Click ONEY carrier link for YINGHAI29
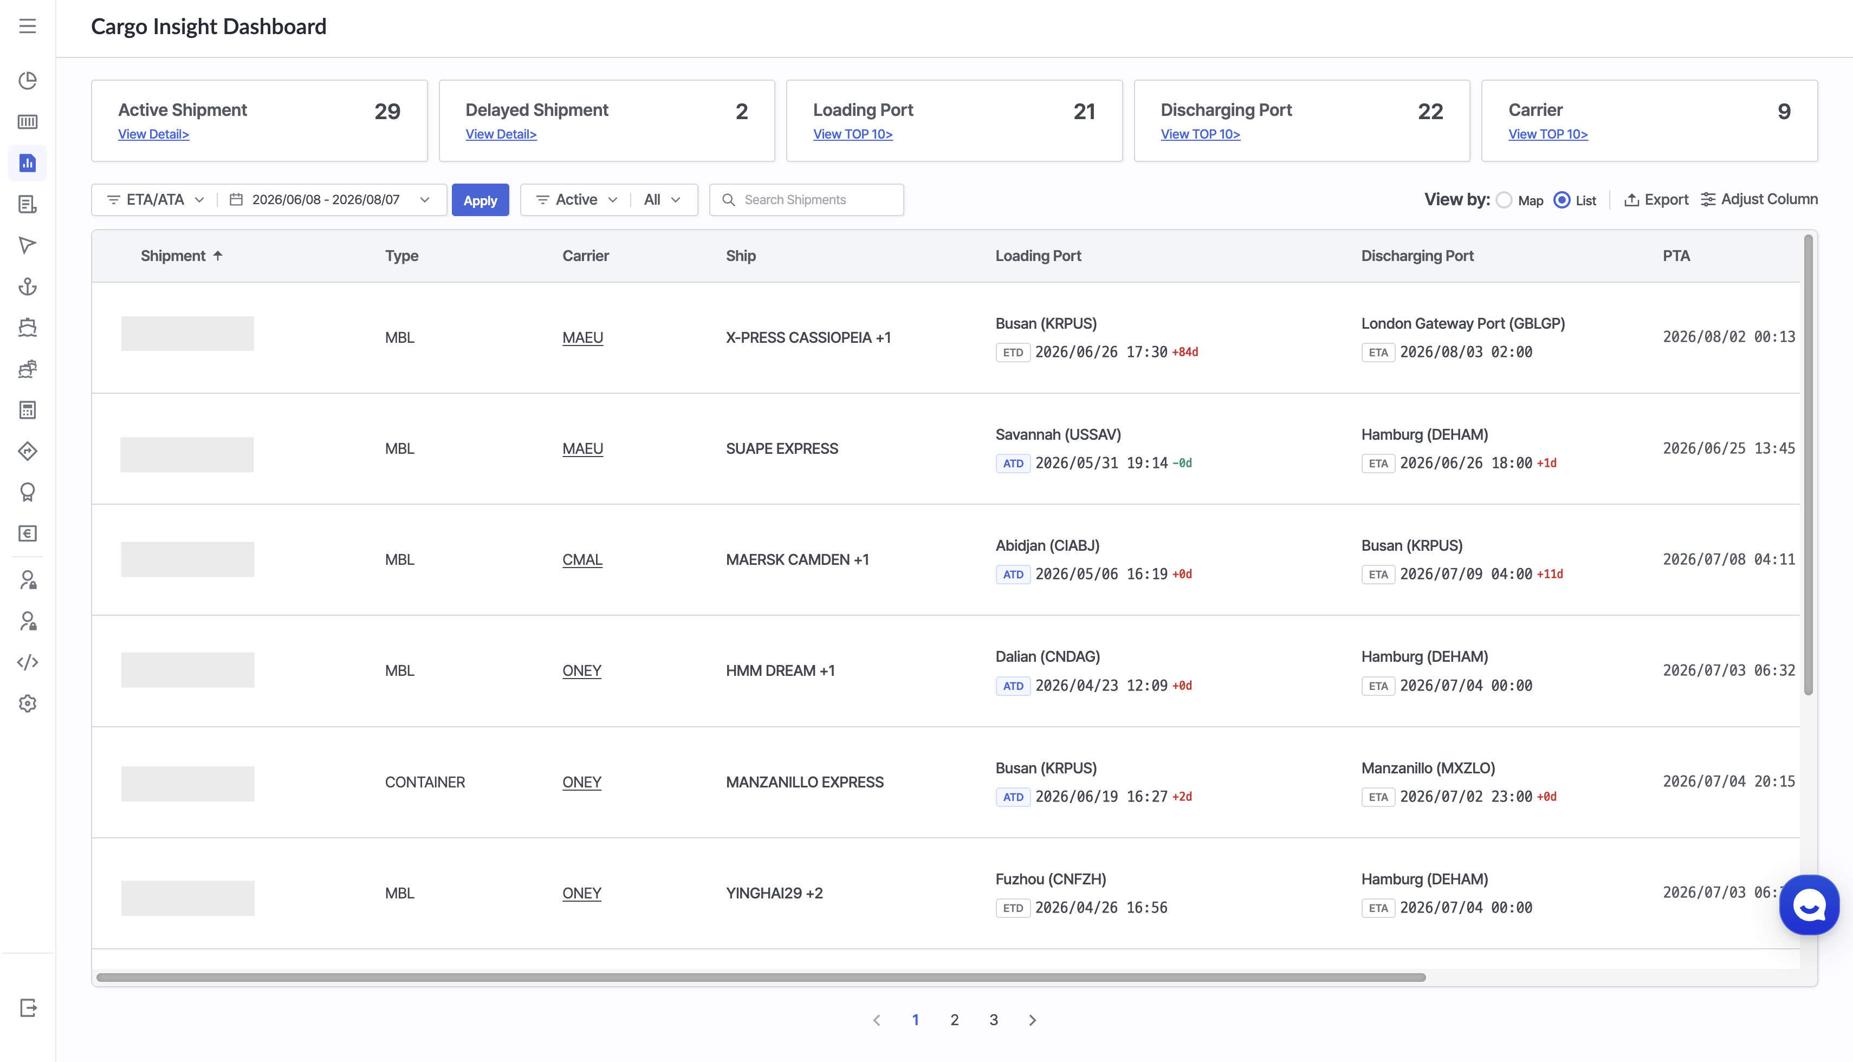This screenshot has height=1062, width=1853. click(x=581, y=893)
